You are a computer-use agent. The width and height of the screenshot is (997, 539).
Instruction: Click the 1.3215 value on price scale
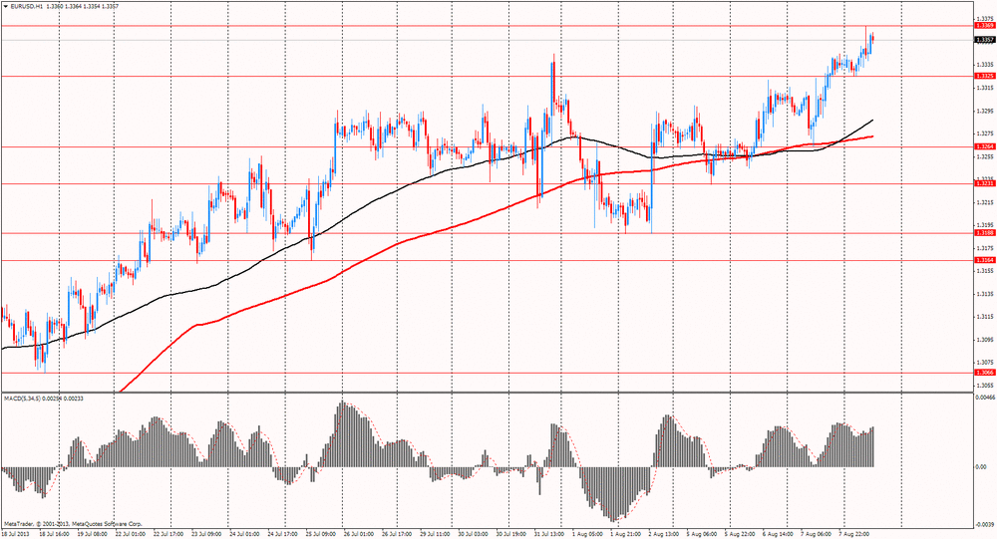(x=986, y=202)
